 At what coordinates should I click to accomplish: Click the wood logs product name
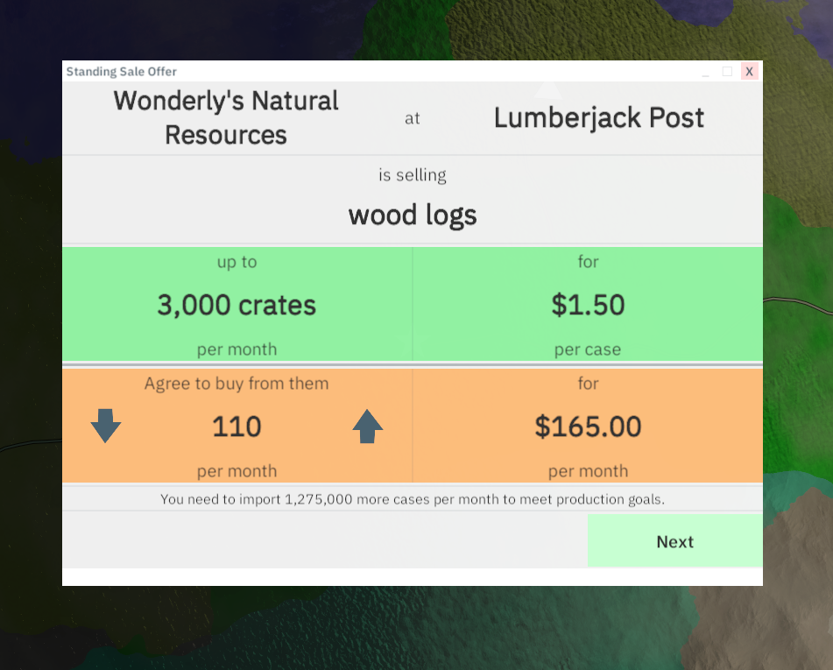click(413, 215)
